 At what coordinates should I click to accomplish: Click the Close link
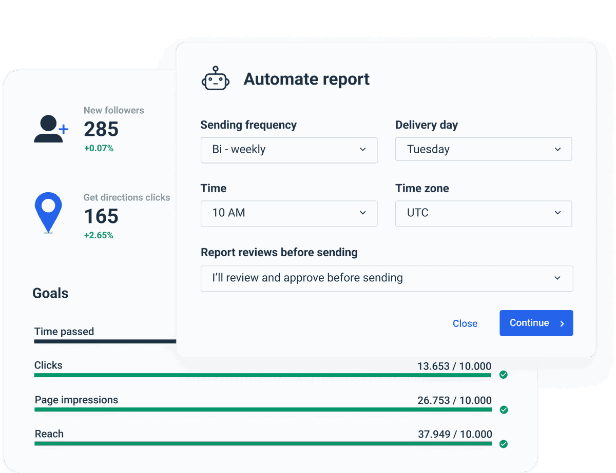pos(465,323)
